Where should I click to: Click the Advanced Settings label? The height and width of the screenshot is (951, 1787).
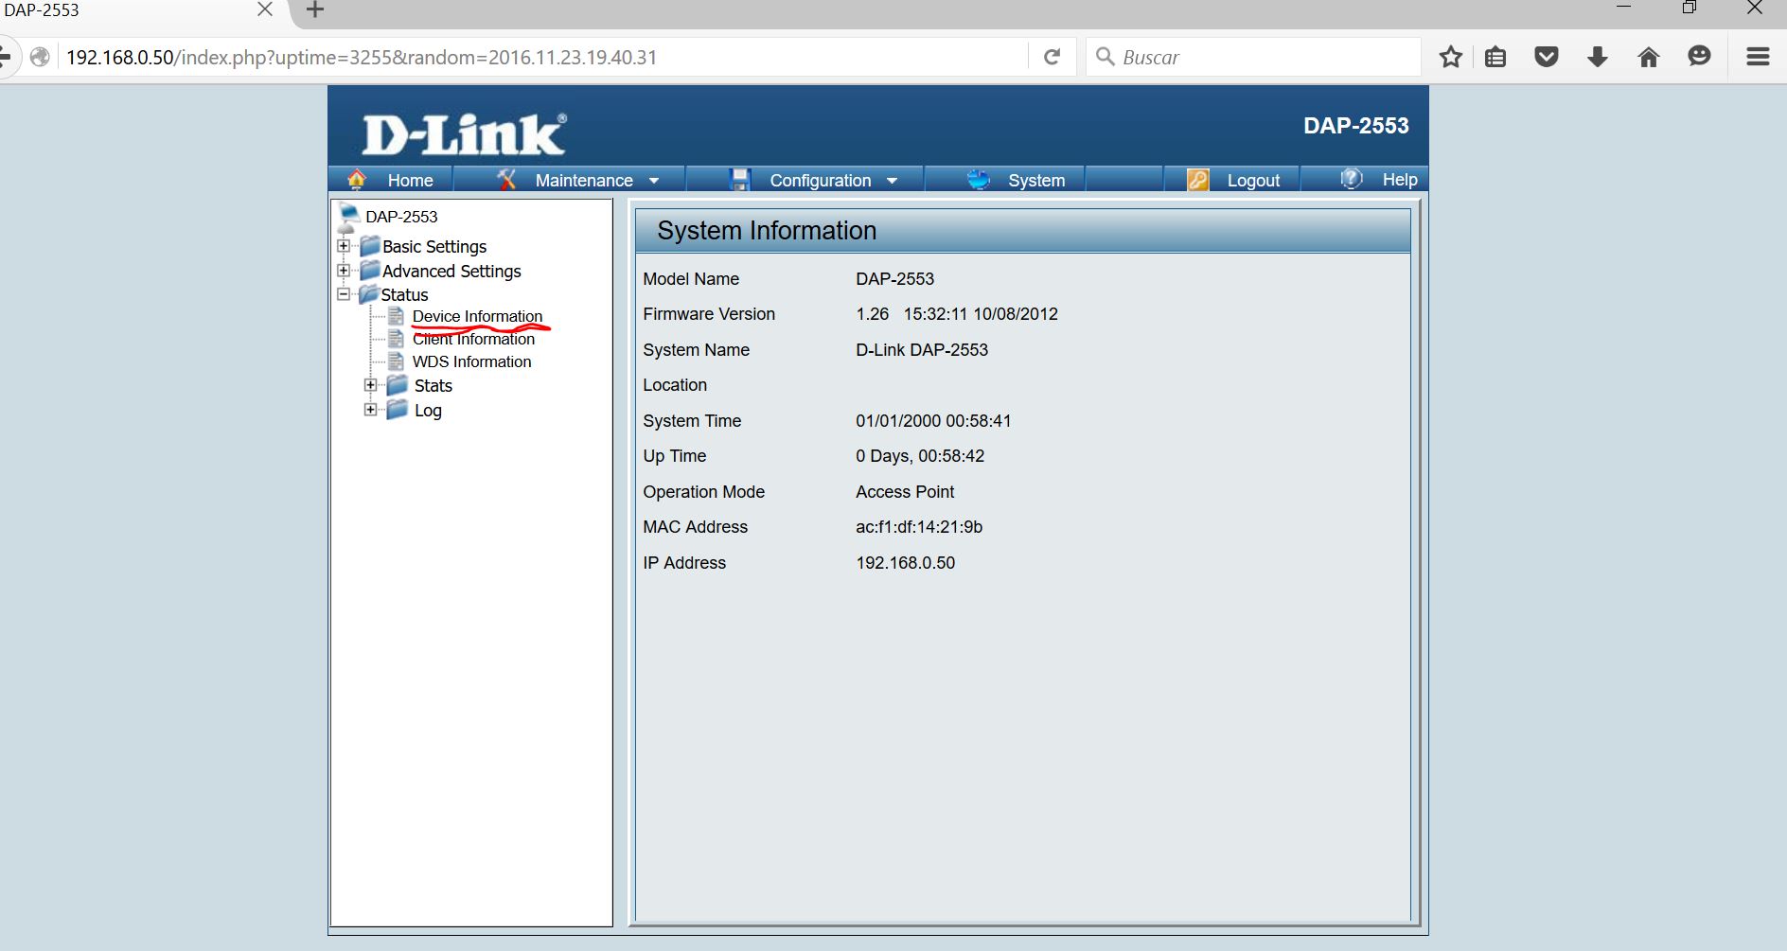tap(451, 271)
